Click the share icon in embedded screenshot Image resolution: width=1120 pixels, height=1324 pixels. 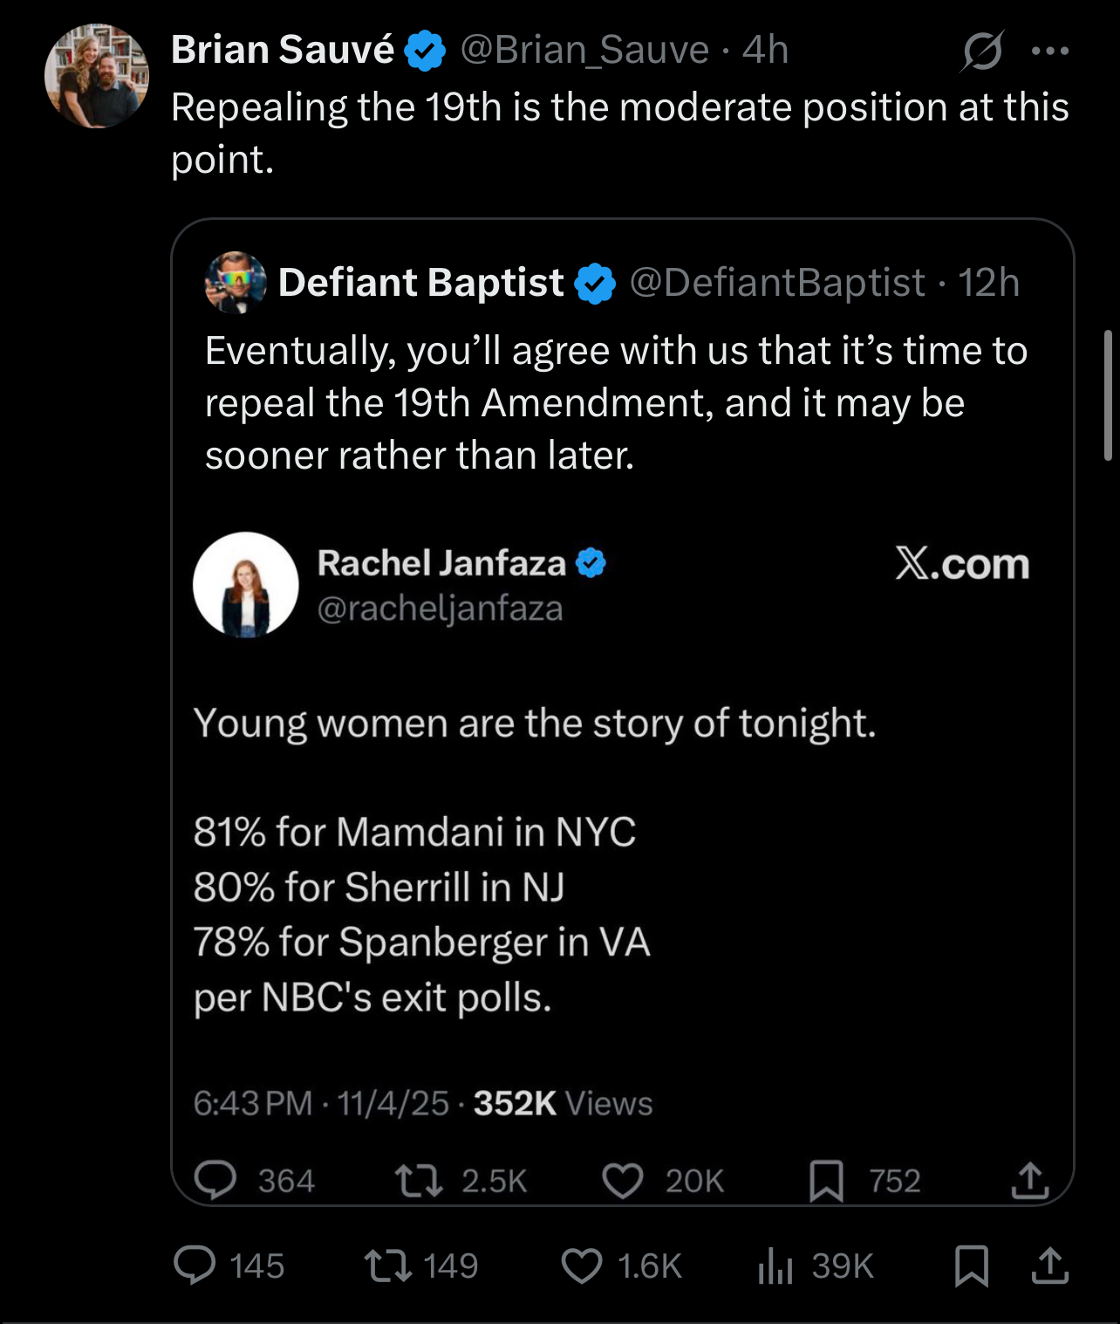[1029, 1181]
